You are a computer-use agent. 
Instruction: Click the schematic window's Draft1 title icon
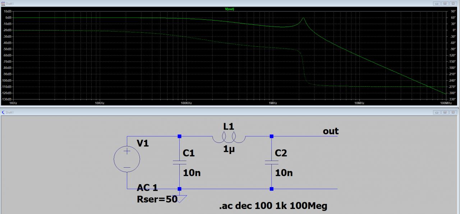tap(4, 112)
